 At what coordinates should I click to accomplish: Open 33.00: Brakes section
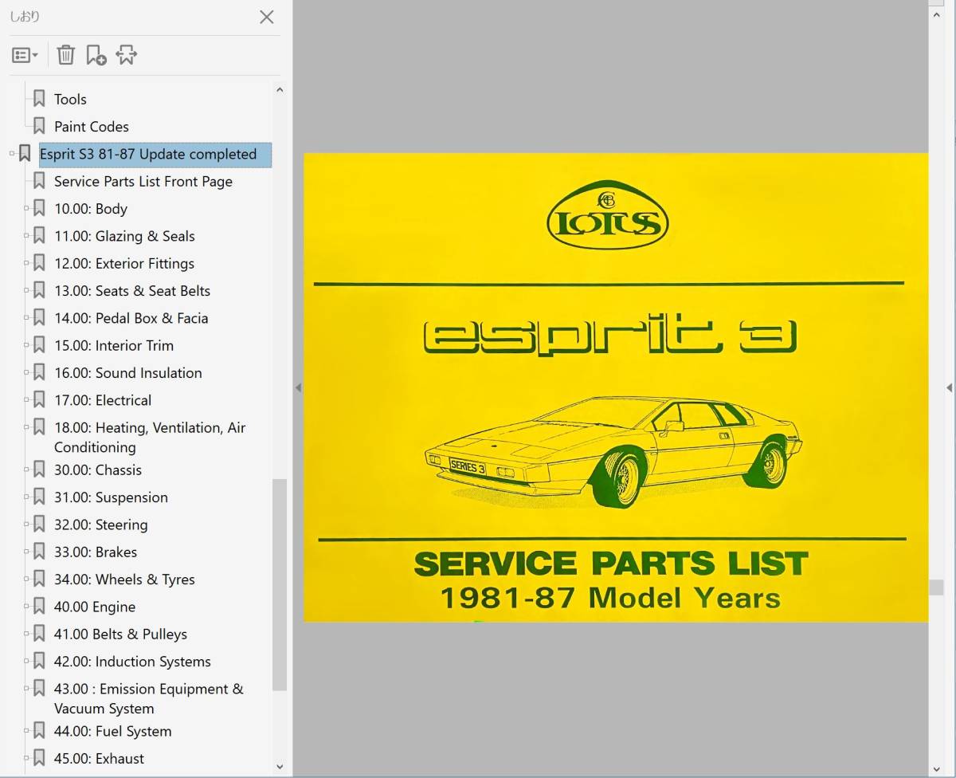(96, 552)
